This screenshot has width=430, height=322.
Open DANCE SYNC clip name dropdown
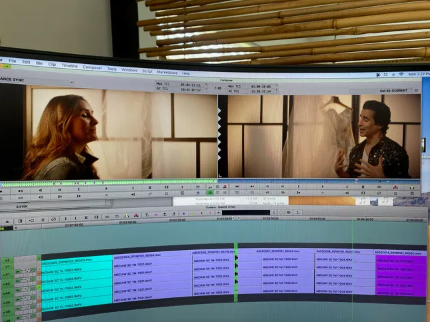click(72, 82)
